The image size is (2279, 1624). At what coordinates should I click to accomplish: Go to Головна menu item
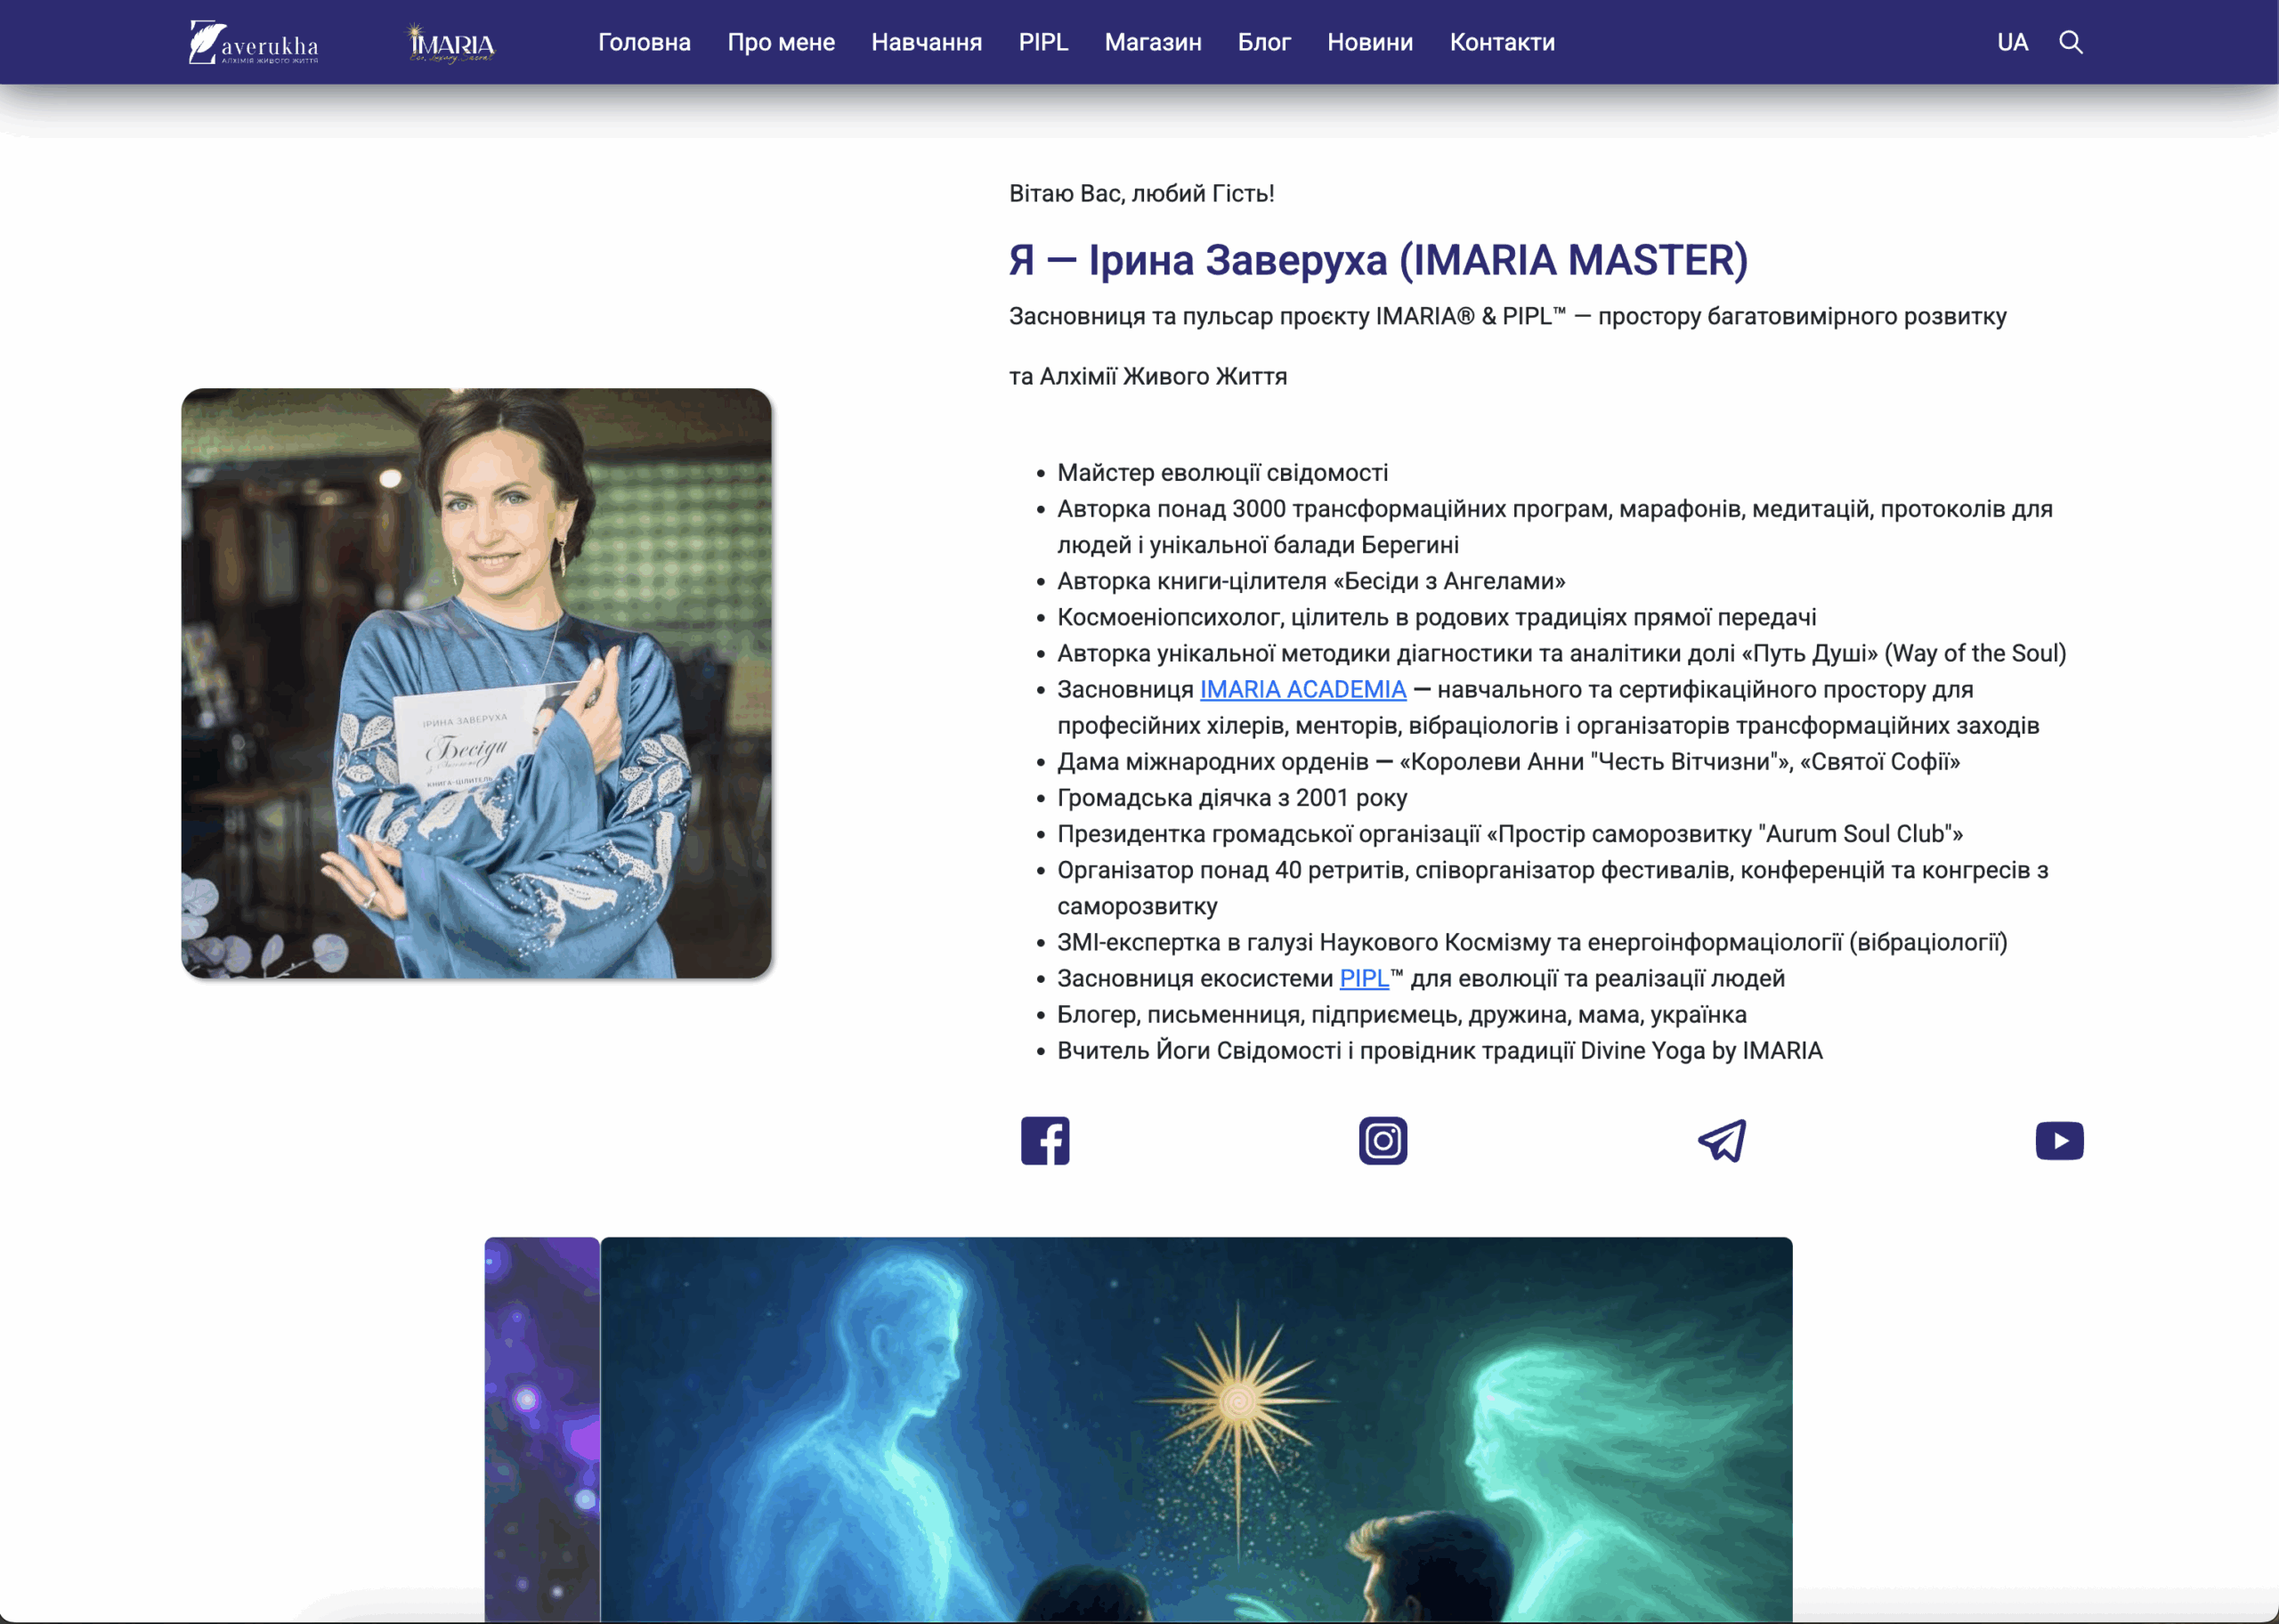(644, 42)
